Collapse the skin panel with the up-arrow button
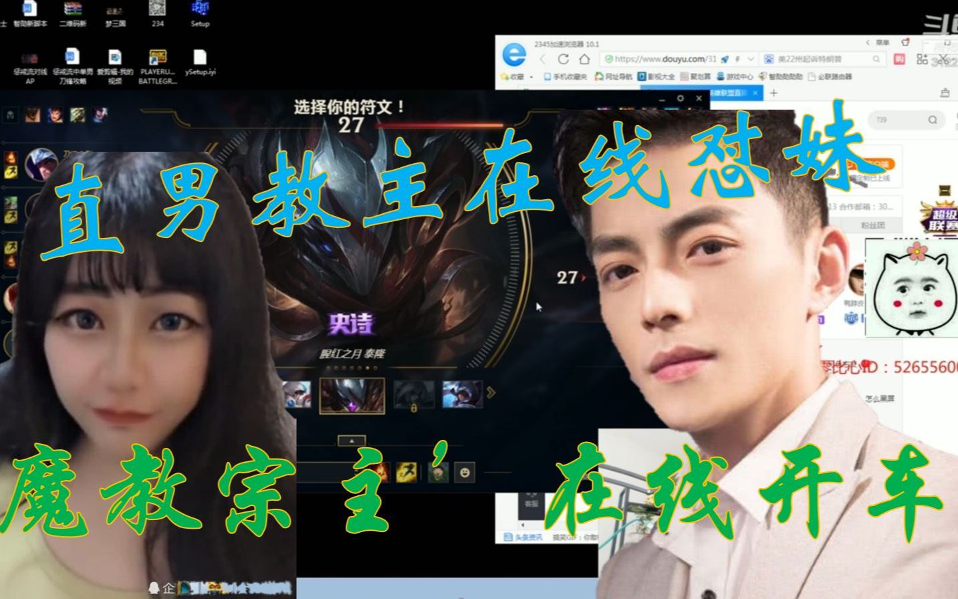Image resolution: width=958 pixels, height=599 pixels. coord(352,441)
